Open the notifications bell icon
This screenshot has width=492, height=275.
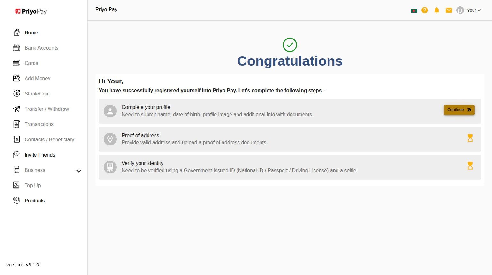click(x=437, y=10)
